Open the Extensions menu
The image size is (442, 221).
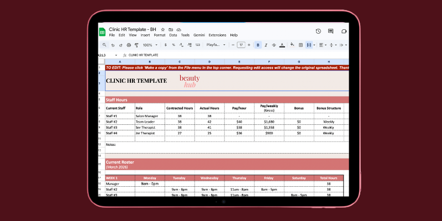coord(217,35)
